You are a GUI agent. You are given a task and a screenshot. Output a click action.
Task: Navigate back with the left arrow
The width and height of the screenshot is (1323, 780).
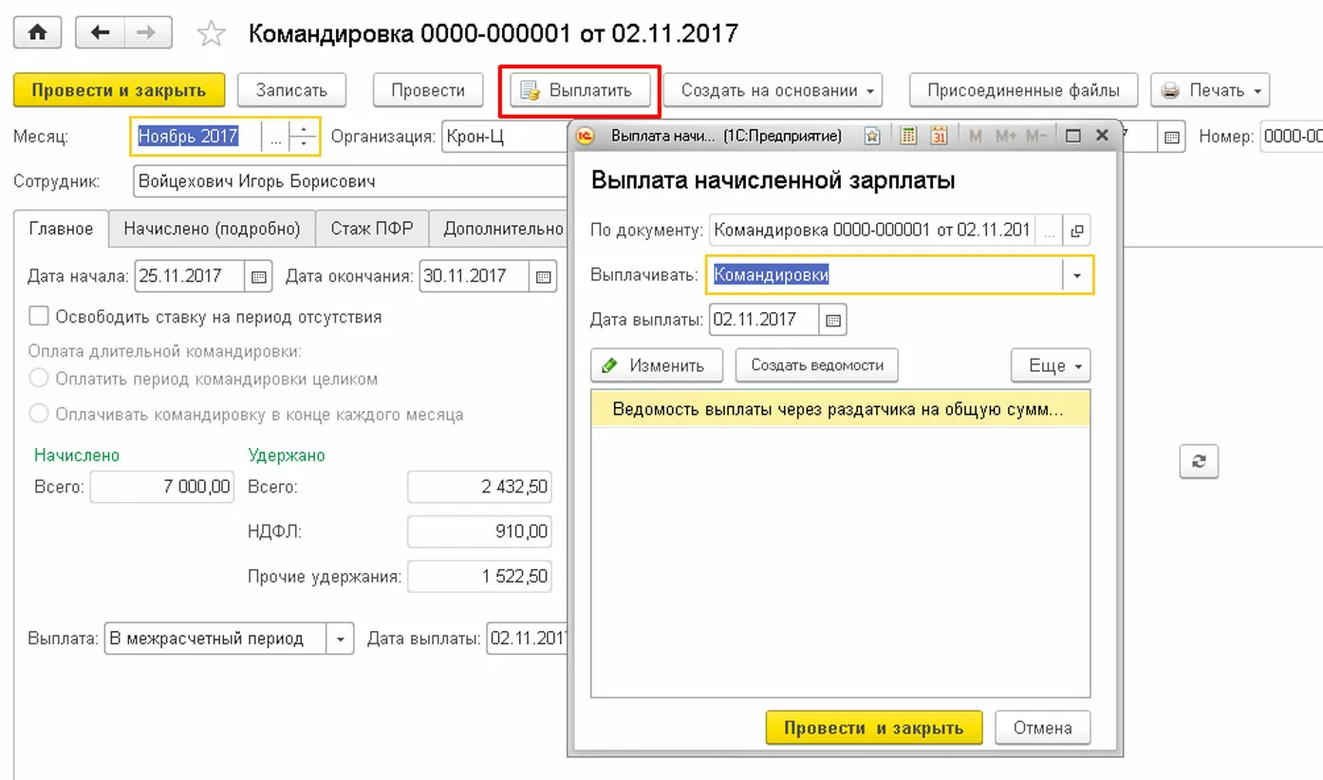[x=99, y=33]
